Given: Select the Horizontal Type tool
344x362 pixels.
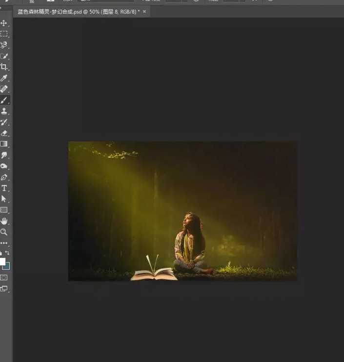Looking at the screenshot, I should [x=4, y=188].
